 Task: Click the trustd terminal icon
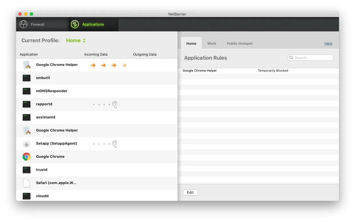(27, 170)
